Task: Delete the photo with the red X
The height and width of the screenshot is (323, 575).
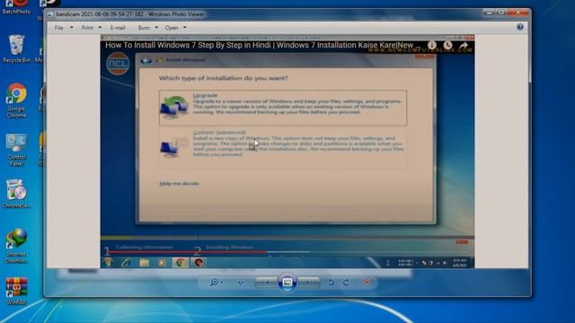Action: 367,282
